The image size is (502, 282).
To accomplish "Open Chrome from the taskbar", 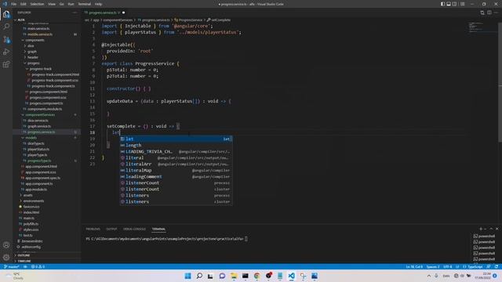I will [x=256, y=276].
